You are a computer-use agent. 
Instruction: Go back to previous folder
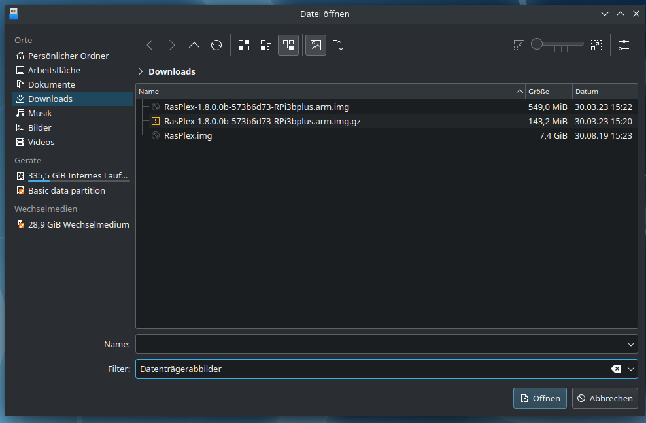[150, 45]
